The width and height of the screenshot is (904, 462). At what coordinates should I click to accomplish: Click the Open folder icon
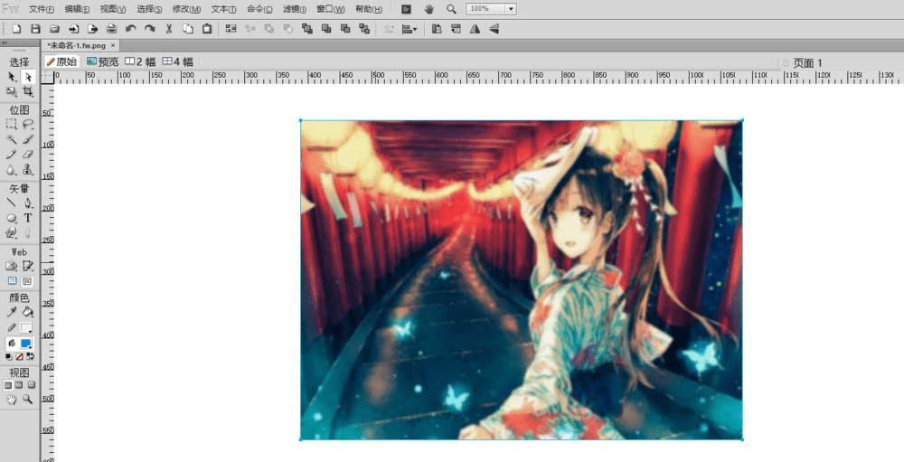(x=55, y=29)
